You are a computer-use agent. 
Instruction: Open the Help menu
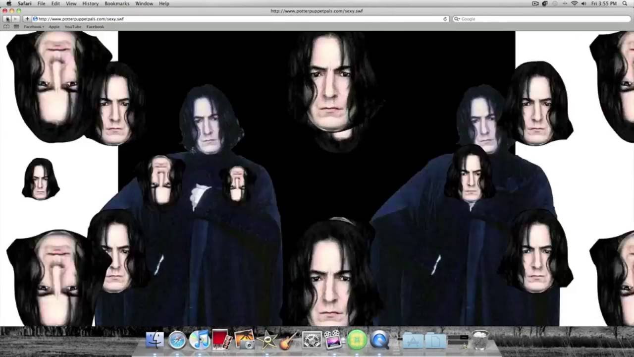pyautogui.click(x=164, y=3)
